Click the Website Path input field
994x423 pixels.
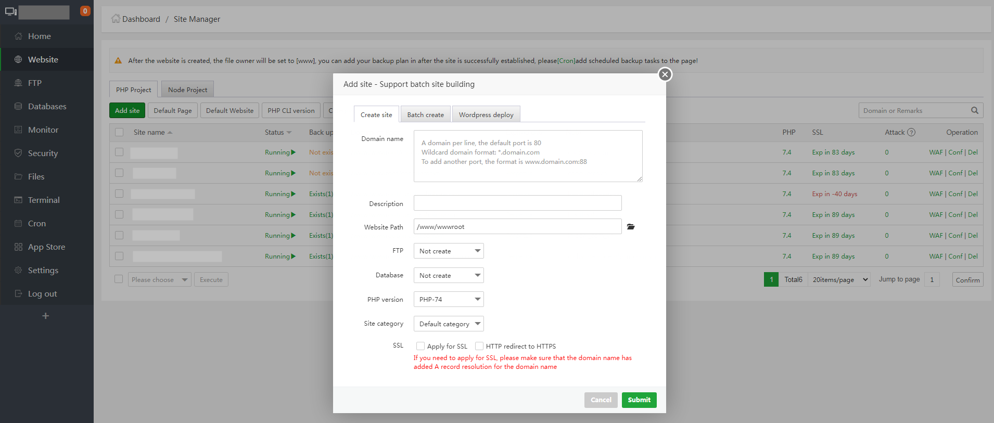(x=518, y=226)
